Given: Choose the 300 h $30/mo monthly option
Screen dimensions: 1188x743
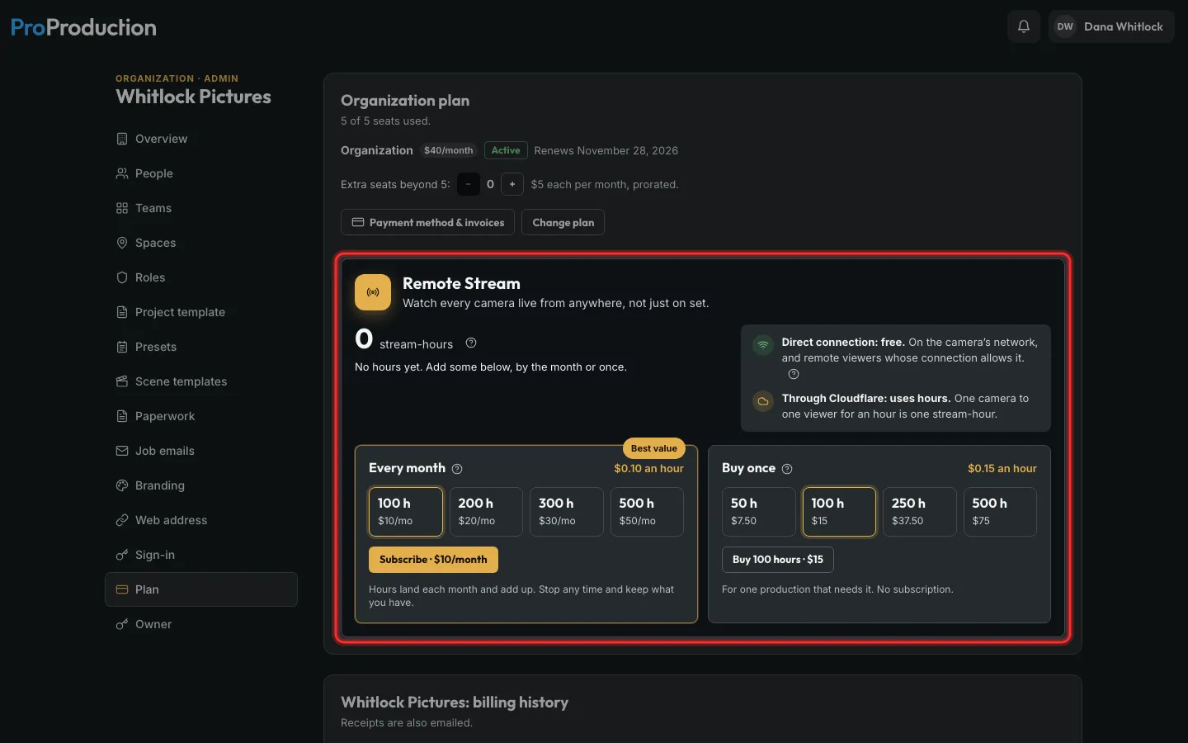Looking at the screenshot, I should [x=567, y=512].
